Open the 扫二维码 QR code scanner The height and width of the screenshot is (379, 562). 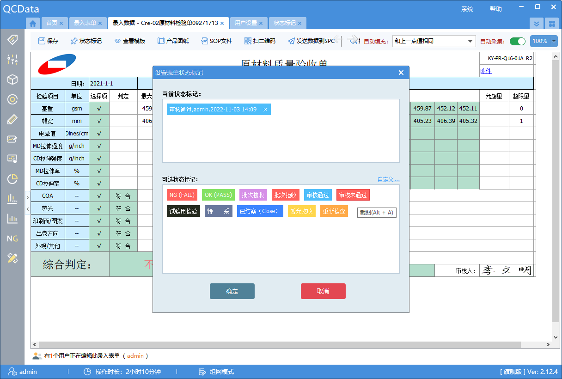pos(261,41)
